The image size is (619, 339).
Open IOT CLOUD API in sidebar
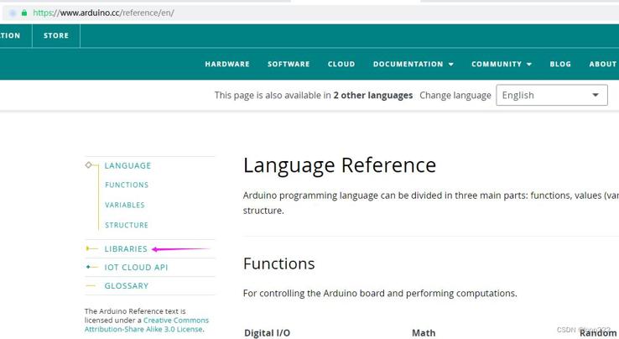136,268
